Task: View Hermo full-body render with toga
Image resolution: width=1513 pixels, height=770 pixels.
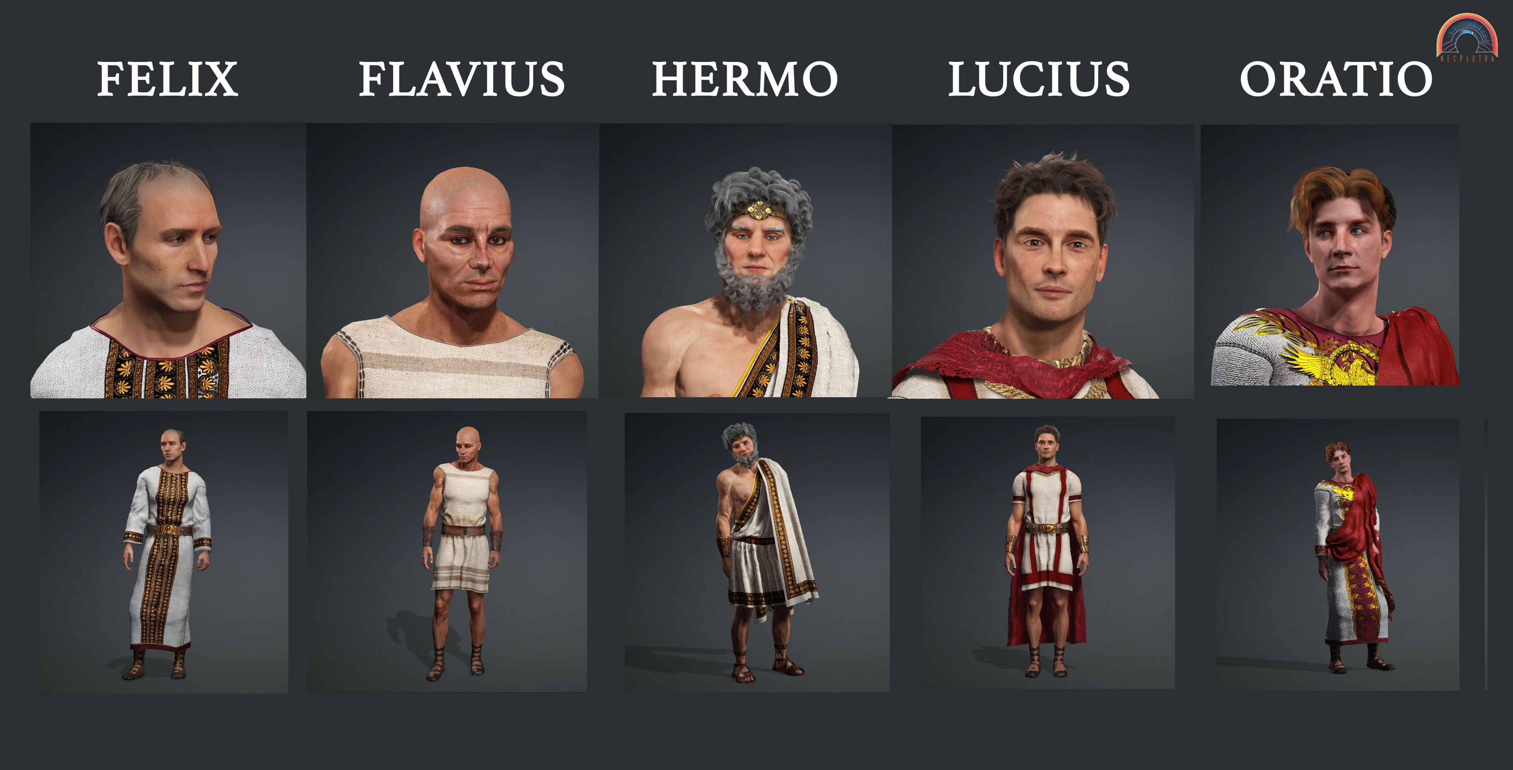Action: (757, 552)
